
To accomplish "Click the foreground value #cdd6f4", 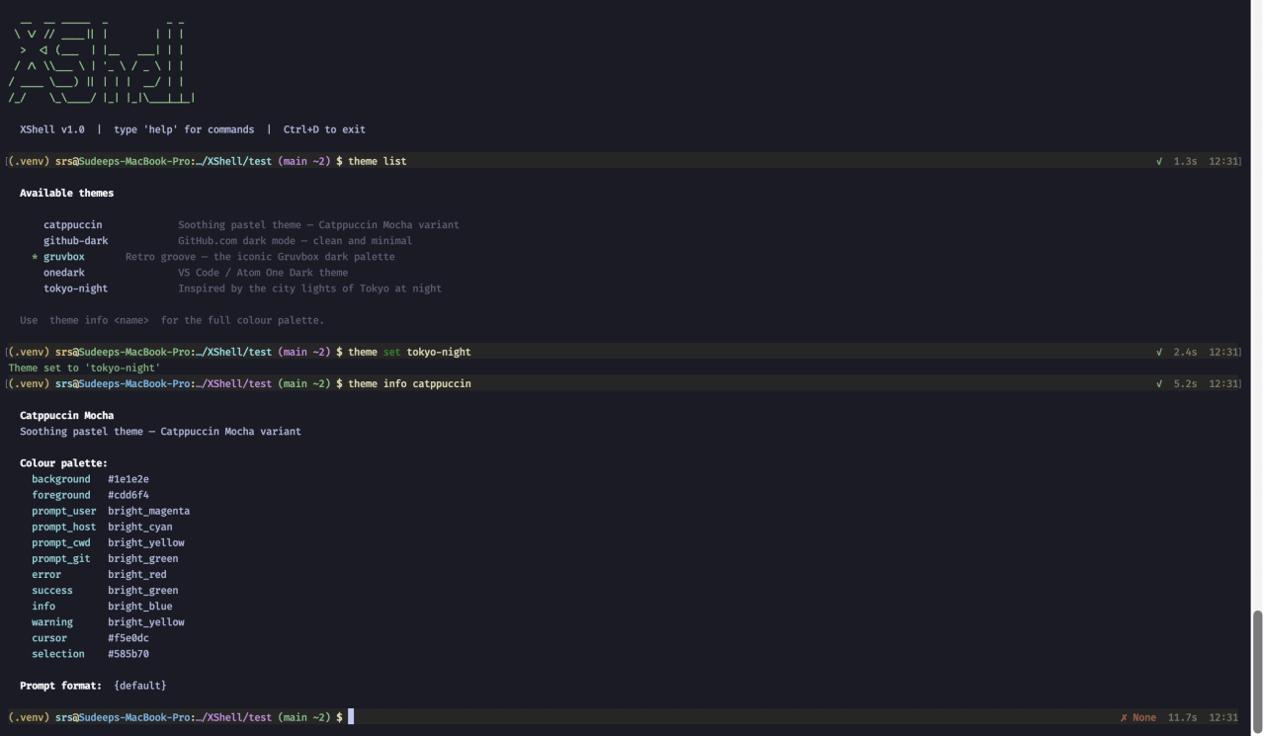I will pyautogui.click(x=128, y=495).
